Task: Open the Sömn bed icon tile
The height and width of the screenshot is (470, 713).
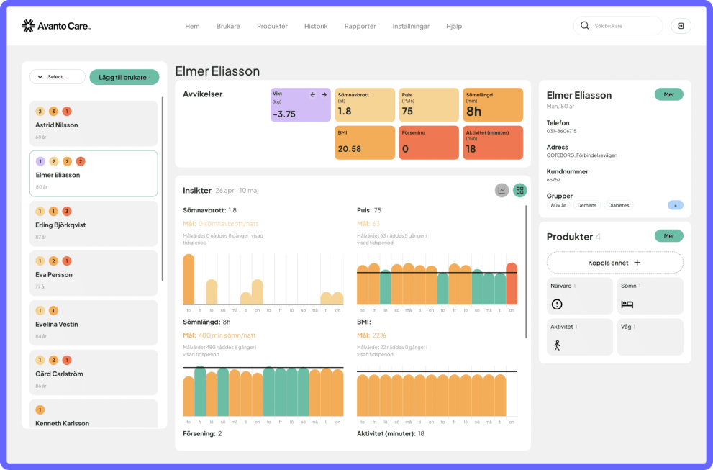Action: pyautogui.click(x=650, y=297)
